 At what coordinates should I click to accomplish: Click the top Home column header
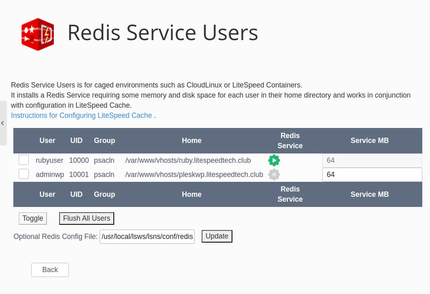tap(192, 141)
